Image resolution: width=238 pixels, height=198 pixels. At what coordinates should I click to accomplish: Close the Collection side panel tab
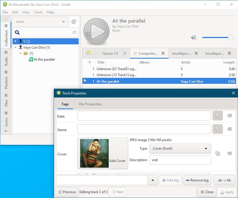coord(6,26)
